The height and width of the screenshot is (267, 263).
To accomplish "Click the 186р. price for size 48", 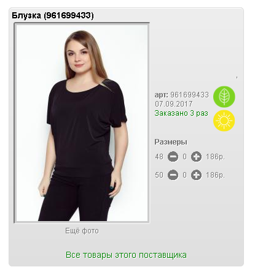I will (215, 157).
